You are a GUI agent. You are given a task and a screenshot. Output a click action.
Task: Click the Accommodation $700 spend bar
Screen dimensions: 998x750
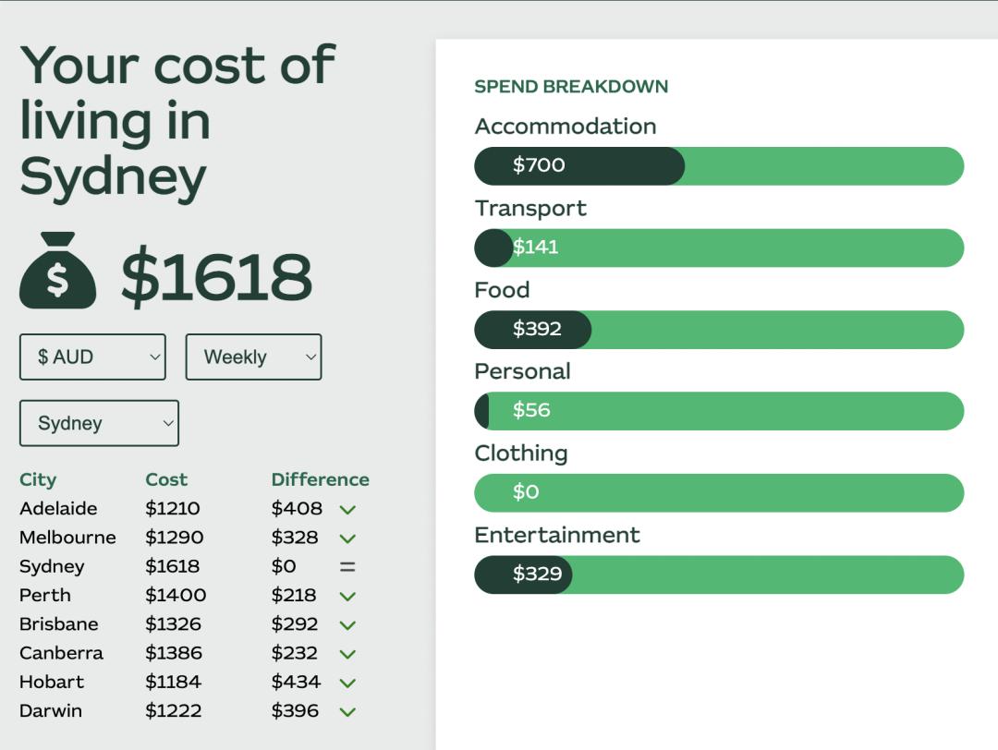pyautogui.click(x=719, y=166)
